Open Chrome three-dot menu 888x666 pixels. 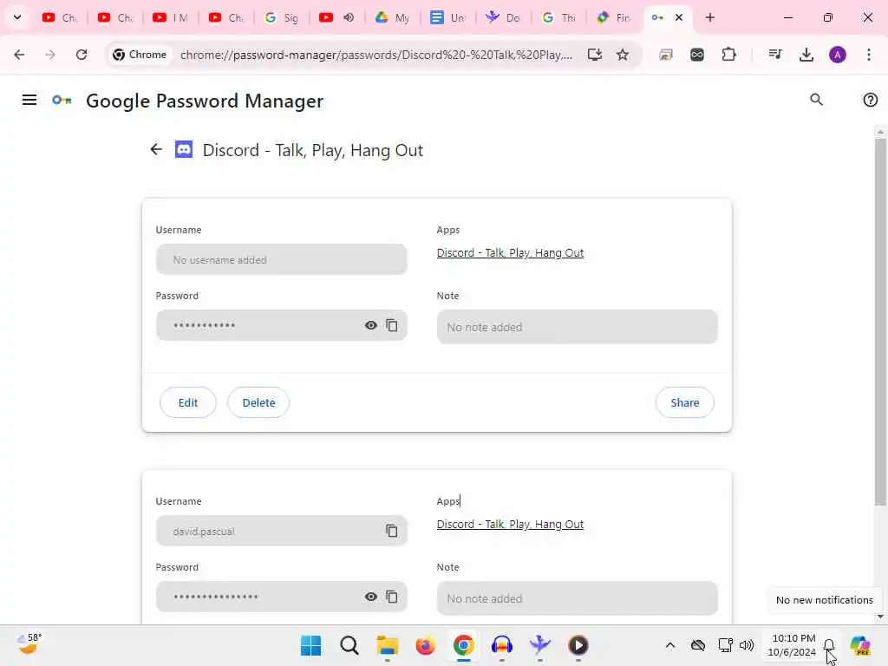coord(869,55)
